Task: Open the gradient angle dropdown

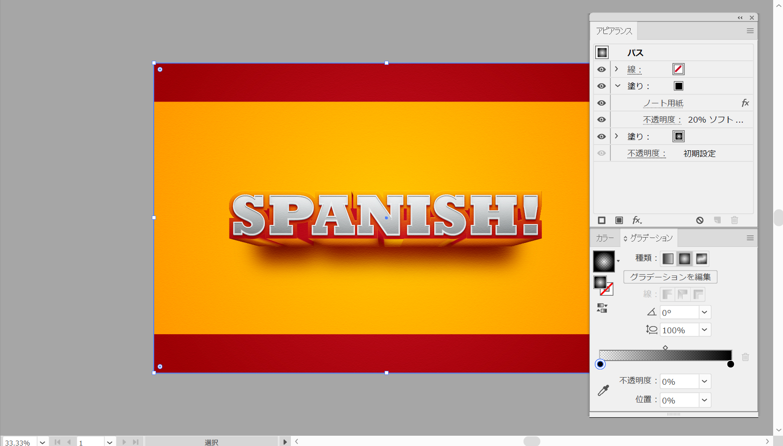Action: pos(705,312)
